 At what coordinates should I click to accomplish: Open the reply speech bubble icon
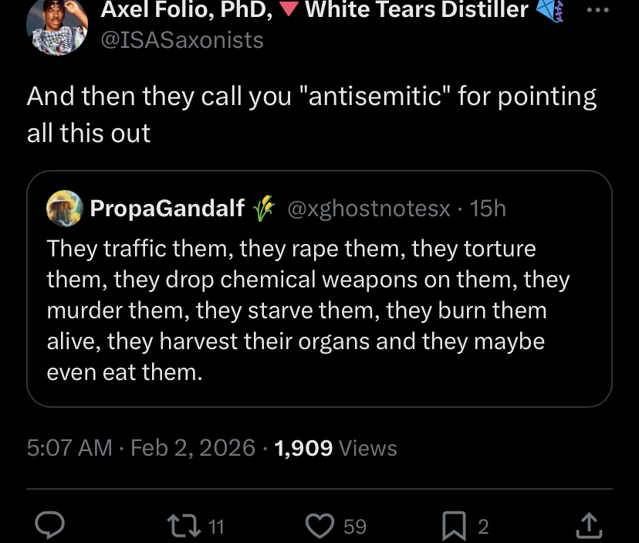click(x=50, y=526)
